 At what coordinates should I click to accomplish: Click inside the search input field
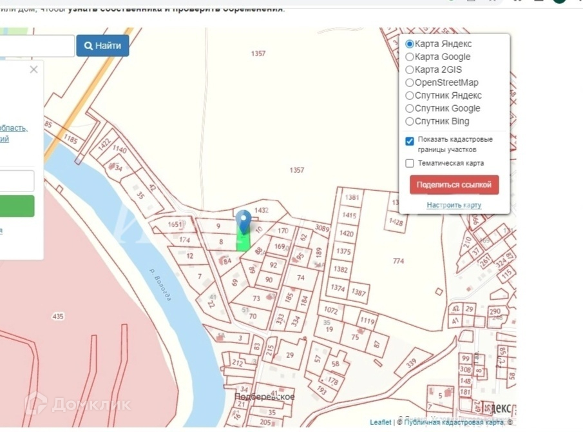[37, 46]
